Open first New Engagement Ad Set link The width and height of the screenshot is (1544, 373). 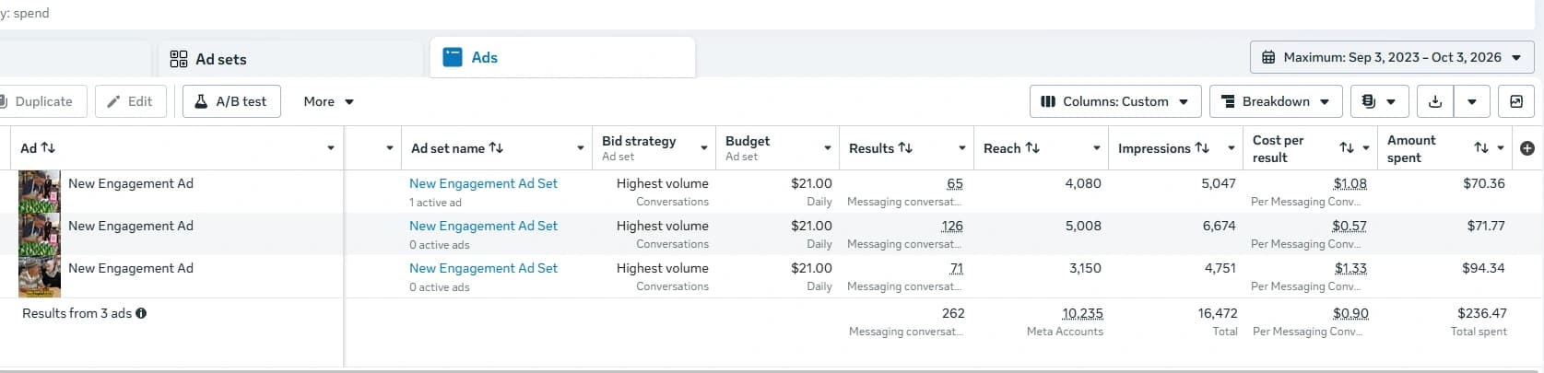(483, 183)
